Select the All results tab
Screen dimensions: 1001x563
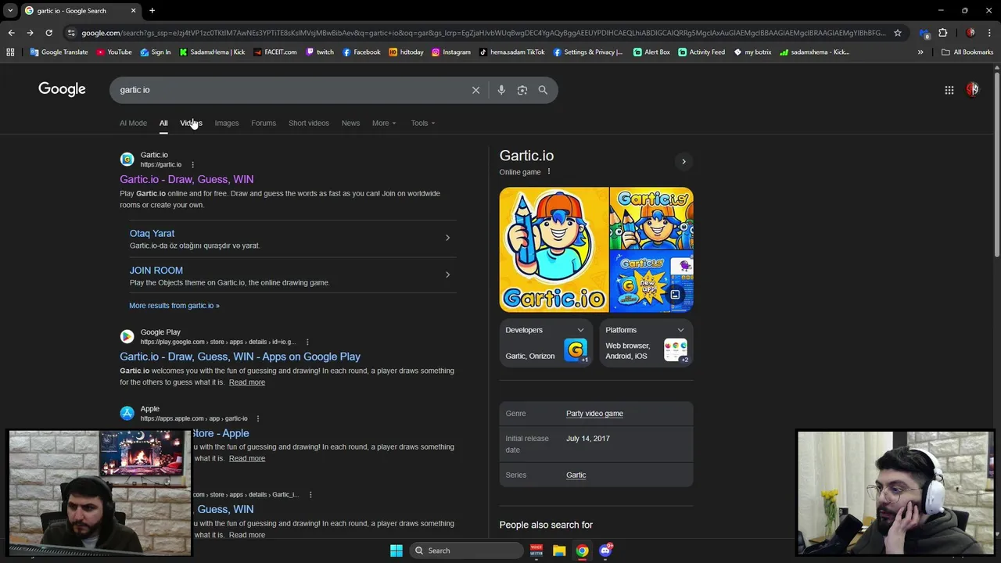click(163, 123)
